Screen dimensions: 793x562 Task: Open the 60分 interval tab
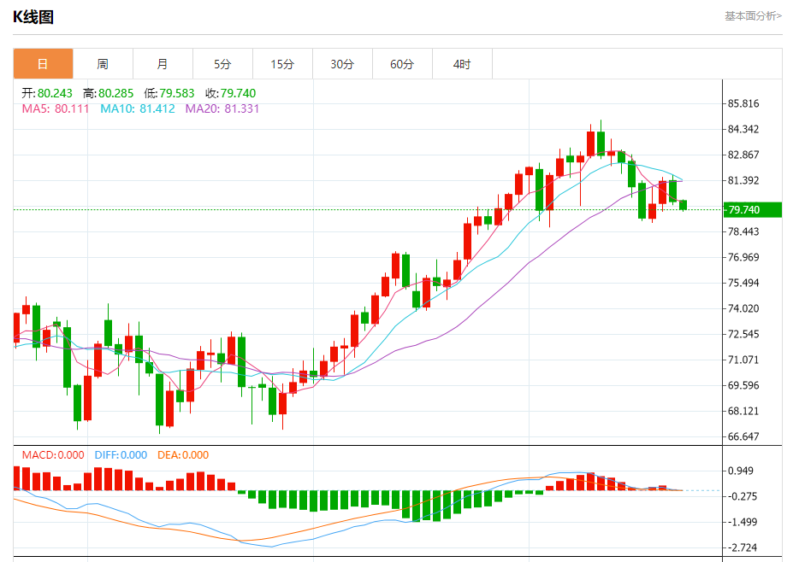click(x=401, y=63)
